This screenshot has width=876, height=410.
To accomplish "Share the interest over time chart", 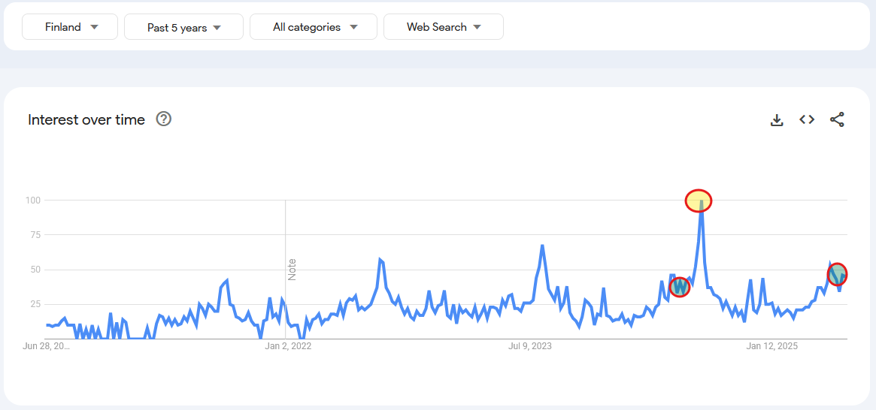I will pyautogui.click(x=837, y=119).
